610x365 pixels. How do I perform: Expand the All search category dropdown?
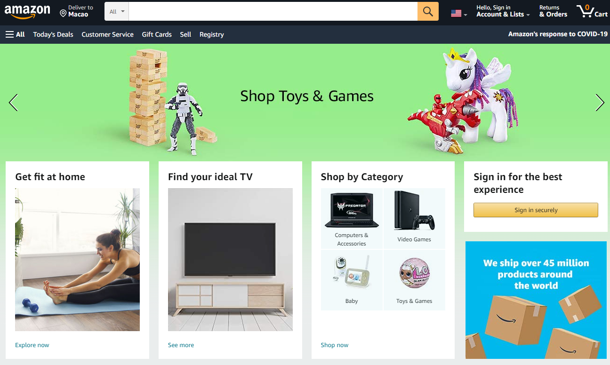[117, 11]
